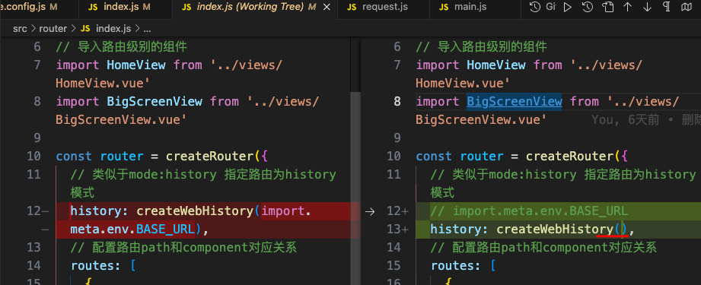Go to previous change with up arrow
Screen dimensions: 701x285
pos(627,7)
